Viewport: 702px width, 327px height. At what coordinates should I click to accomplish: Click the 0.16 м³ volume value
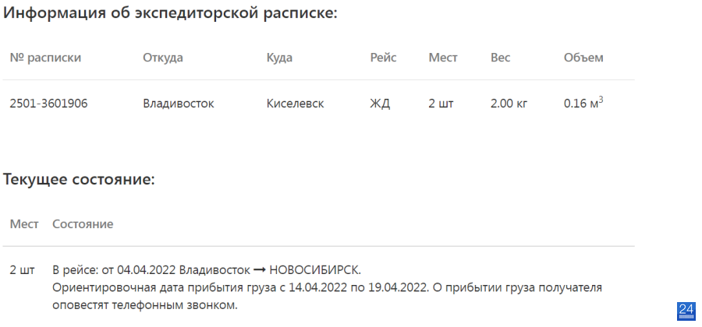(x=583, y=103)
